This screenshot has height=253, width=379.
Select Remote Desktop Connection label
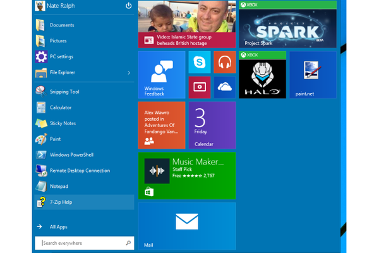(80, 170)
